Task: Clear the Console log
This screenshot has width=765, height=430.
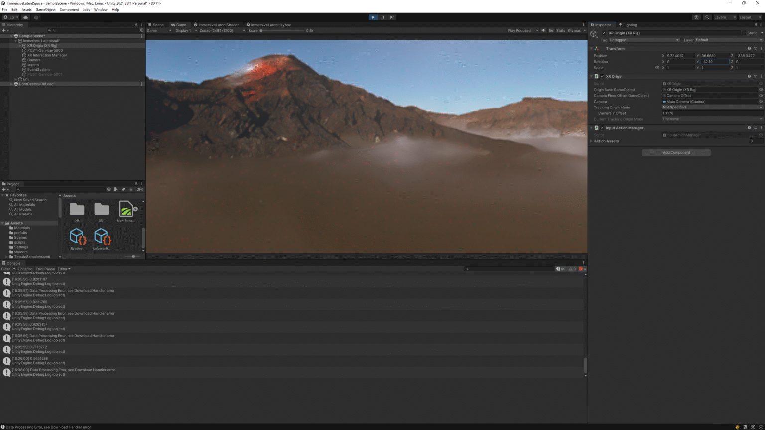Action: pyautogui.click(x=5, y=269)
